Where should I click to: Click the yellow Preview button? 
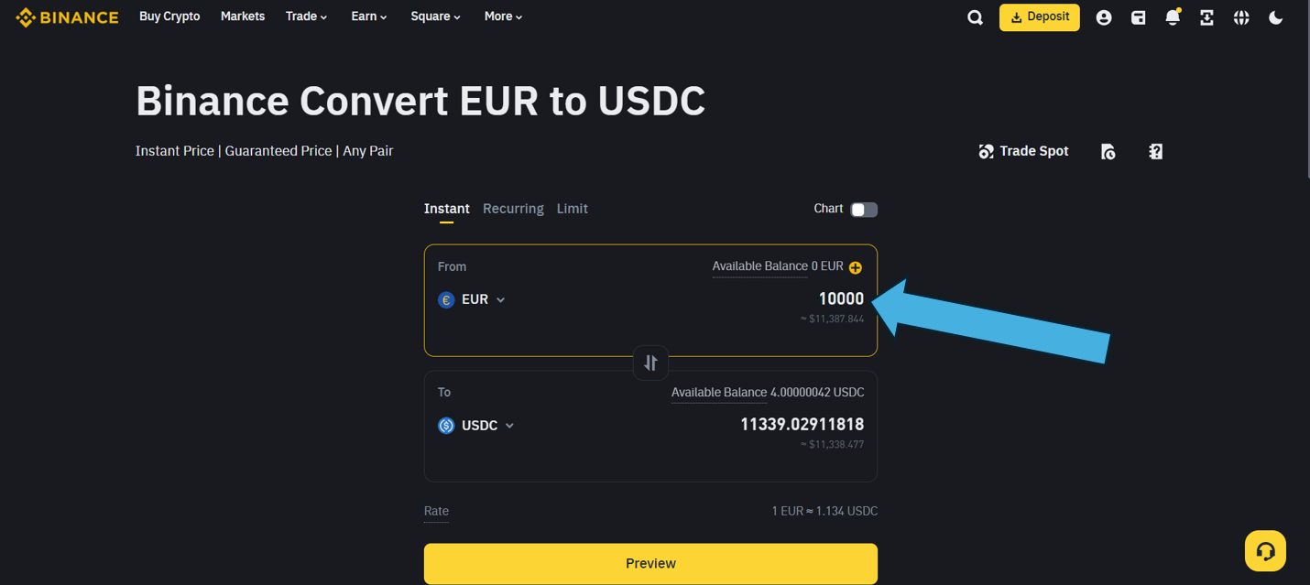tap(650, 563)
